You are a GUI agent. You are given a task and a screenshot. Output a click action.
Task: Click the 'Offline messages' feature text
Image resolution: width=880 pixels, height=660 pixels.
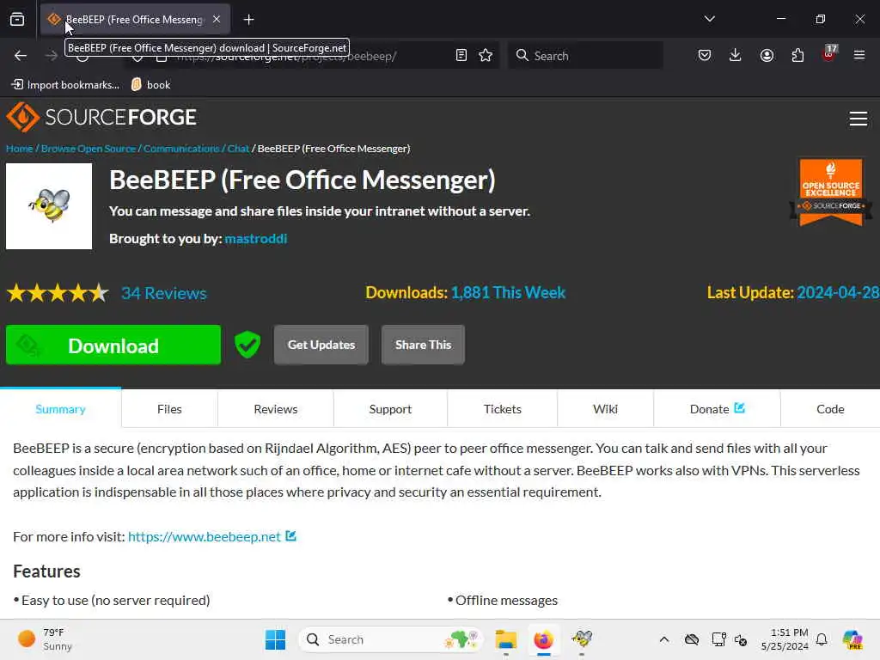click(506, 601)
